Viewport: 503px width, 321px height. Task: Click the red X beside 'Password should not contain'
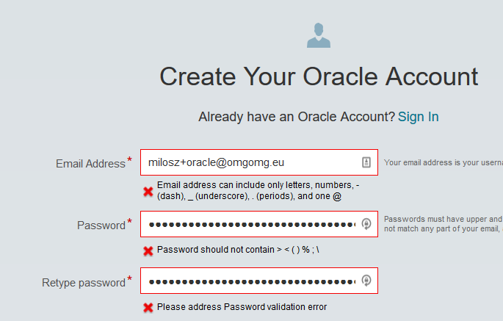pyautogui.click(x=148, y=250)
